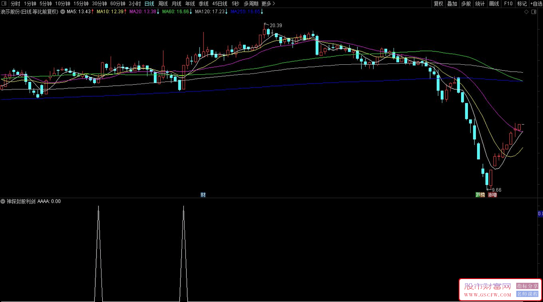Screen dimensions: 543x302
Task: Click the MA60: 16.66 indicator value
Action: click(175, 12)
